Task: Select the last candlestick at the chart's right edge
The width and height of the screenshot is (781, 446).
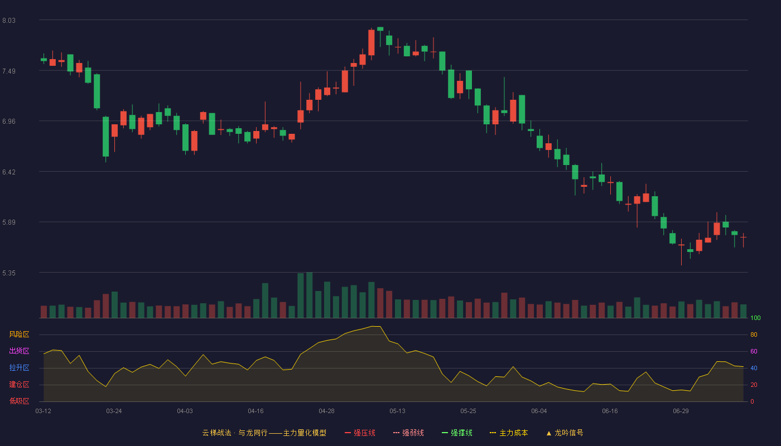Action: point(743,240)
